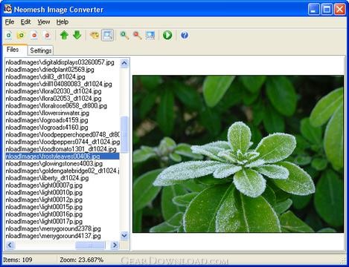This screenshot has width=349, height=267.
Task: Click the Zoom: 23.687% status text
Action: click(x=82, y=260)
